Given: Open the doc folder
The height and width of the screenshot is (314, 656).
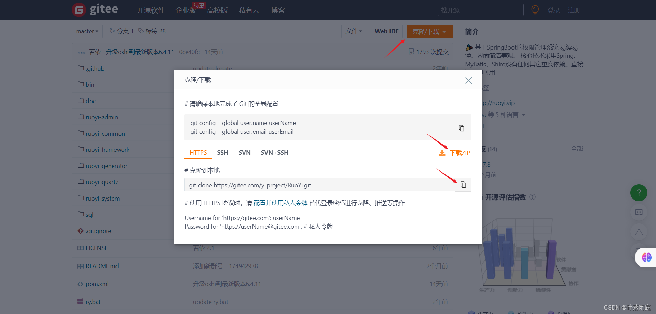Looking at the screenshot, I should [x=91, y=101].
